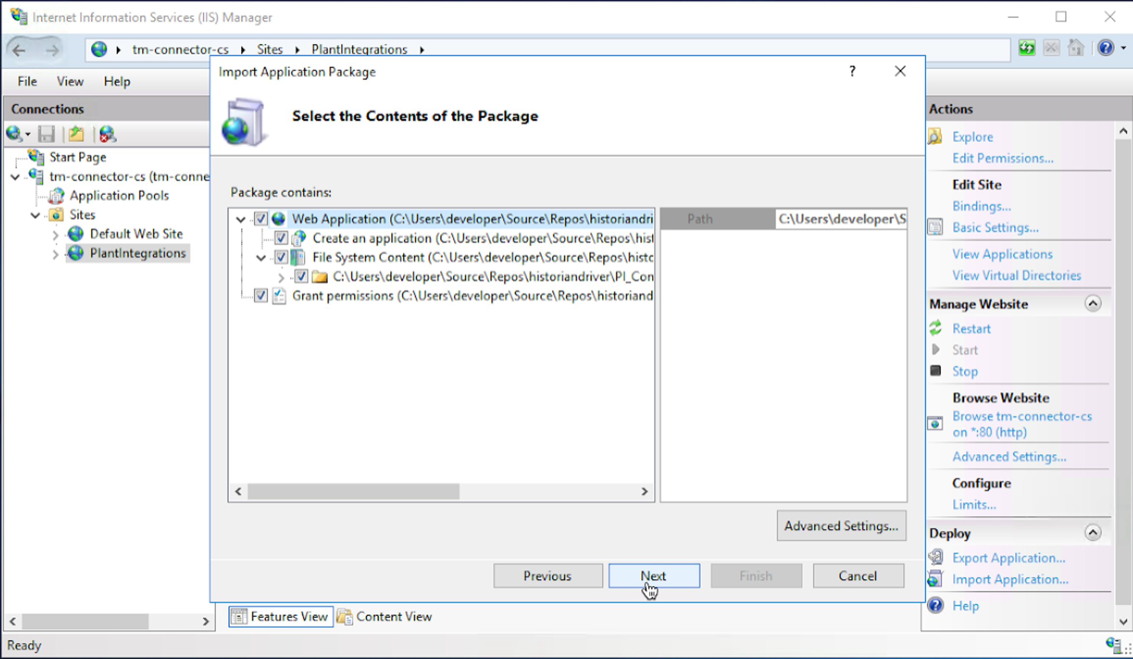Viewport: 1133px width, 659px height.
Task: Expand the Default Web Site tree node
Action: pyautogui.click(x=55, y=235)
